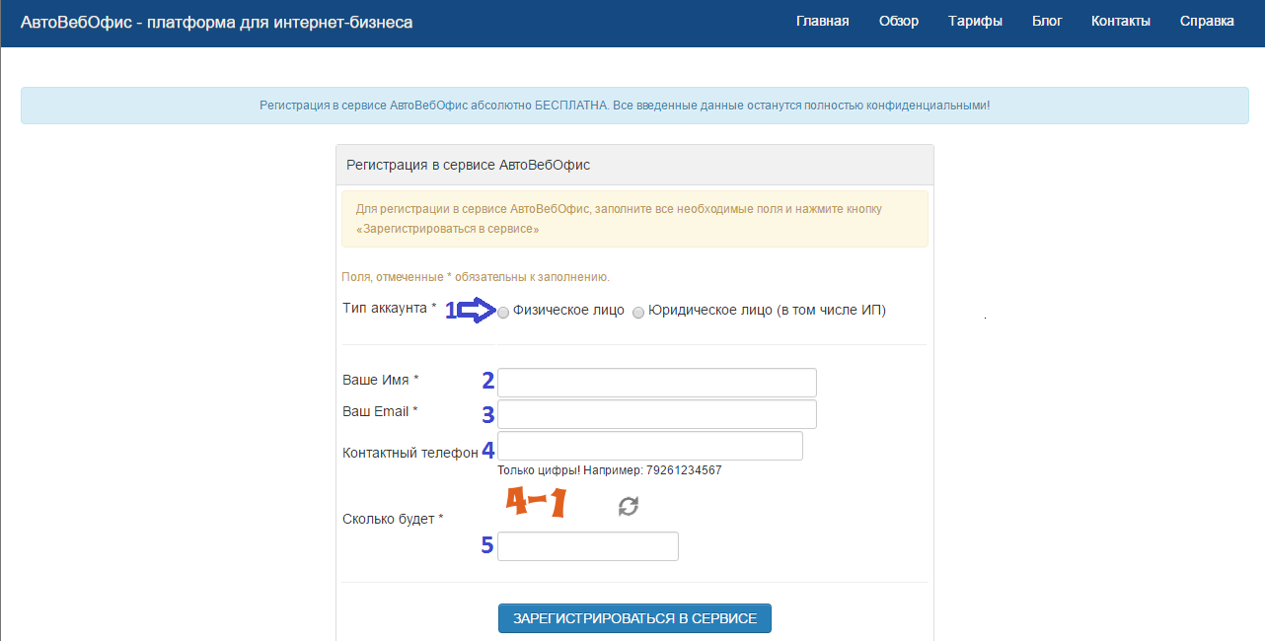The width and height of the screenshot is (1265, 641).
Task: Click the Ваше Имя input field
Action: point(656,383)
